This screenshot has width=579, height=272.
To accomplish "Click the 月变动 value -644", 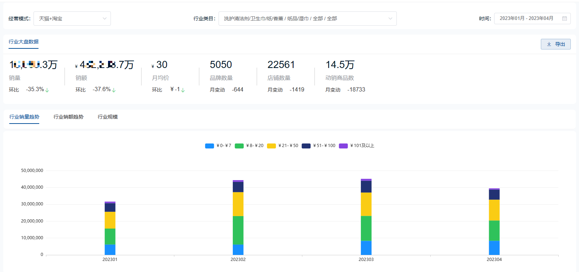I will 237,90.
